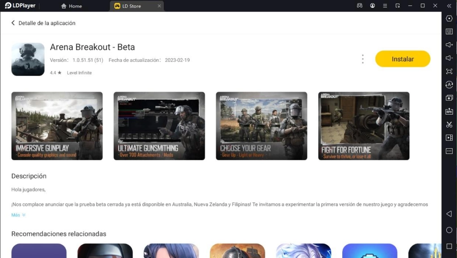Click Level Infinite developer name

pyautogui.click(x=79, y=73)
